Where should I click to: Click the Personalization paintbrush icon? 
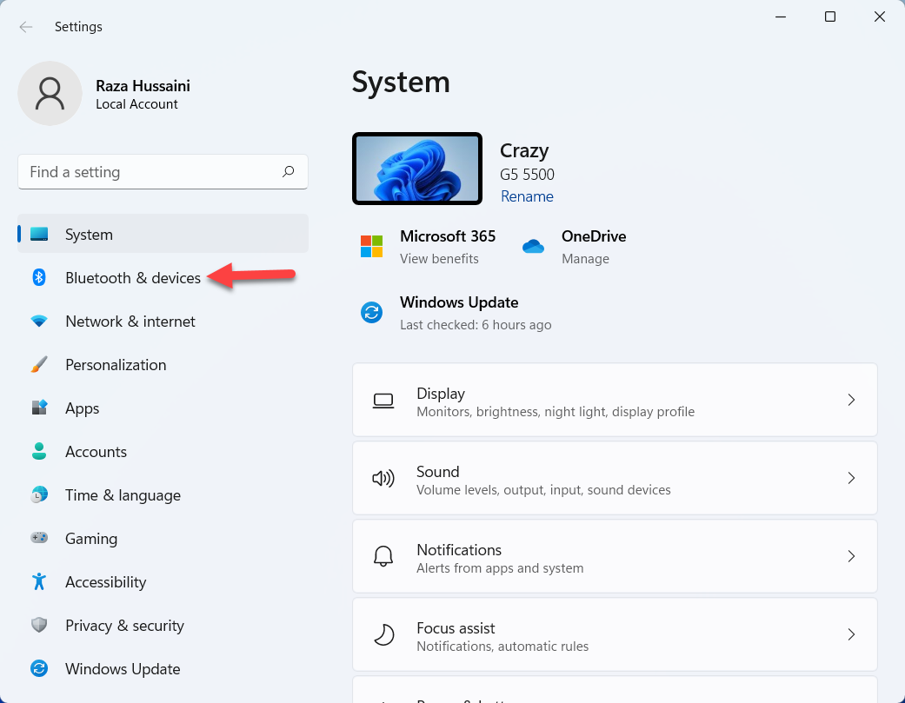point(39,365)
